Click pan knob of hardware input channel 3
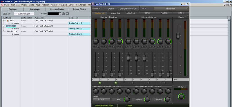This screenshot has height=107, width=232. 112,42
